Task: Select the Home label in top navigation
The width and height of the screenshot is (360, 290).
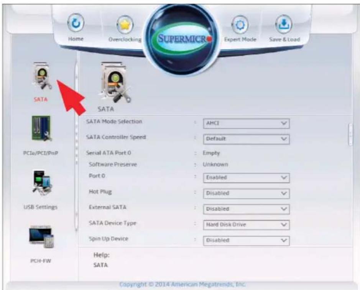Action: (76, 39)
